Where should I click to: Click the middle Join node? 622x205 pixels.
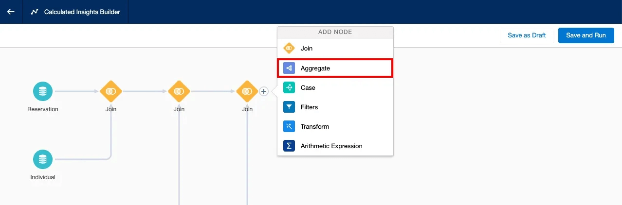pyautogui.click(x=179, y=91)
